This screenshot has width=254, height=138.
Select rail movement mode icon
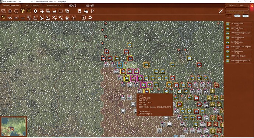click(x=10, y=18)
